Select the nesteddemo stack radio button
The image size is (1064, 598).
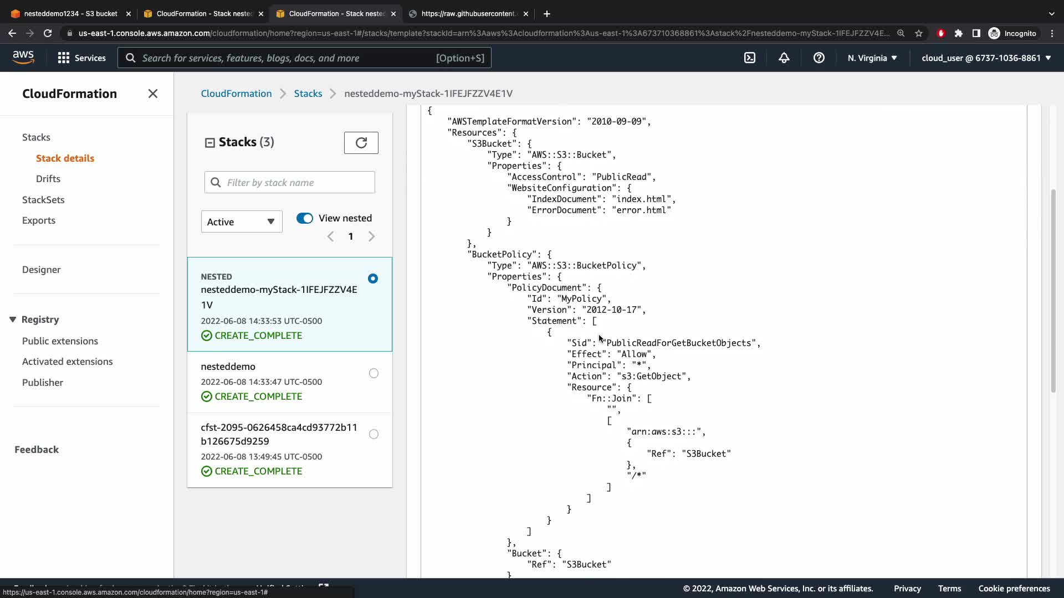coord(374,373)
